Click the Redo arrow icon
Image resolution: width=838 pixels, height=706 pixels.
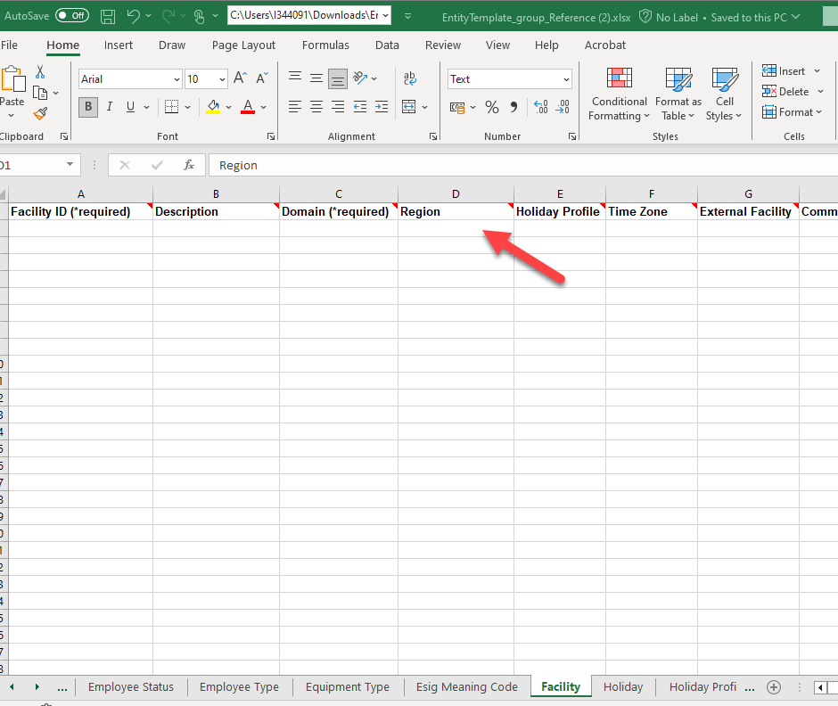pyautogui.click(x=168, y=16)
